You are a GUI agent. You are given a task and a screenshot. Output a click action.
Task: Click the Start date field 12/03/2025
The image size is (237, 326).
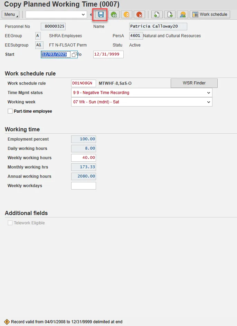(x=56, y=54)
